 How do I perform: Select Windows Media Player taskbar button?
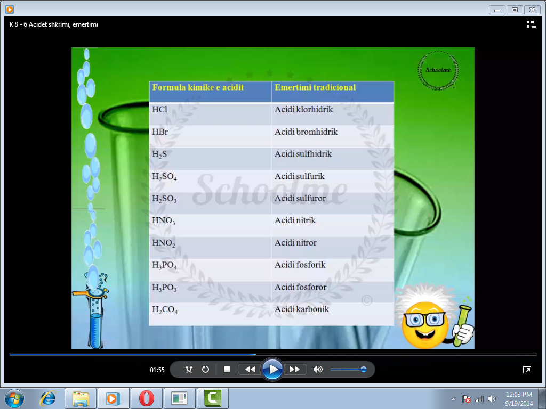(x=113, y=398)
